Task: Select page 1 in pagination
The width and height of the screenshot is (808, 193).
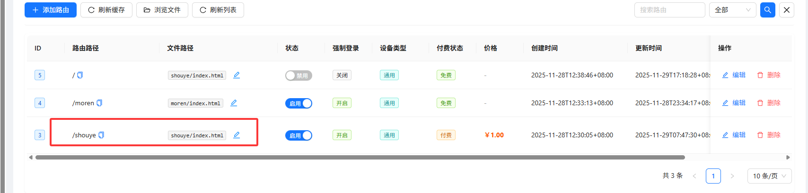Action: (x=713, y=176)
